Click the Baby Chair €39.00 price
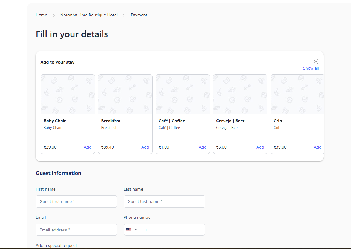351x249 pixels. pyautogui.click(x=50, y=147)
